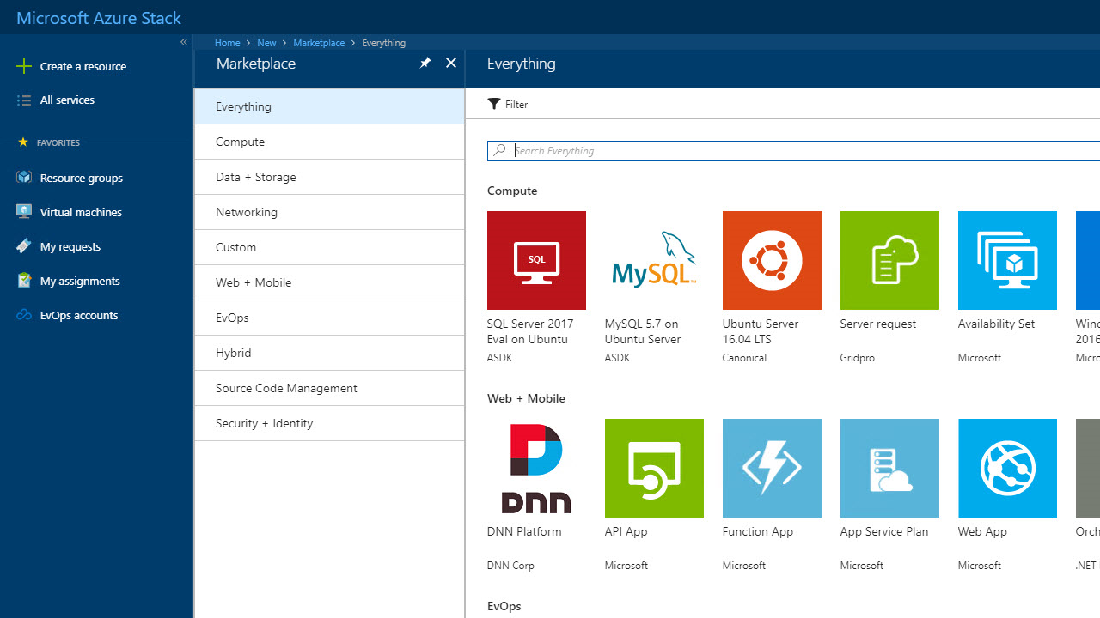
Task: Click the Resource groups cube icon
Action: (x=24, y=178)
